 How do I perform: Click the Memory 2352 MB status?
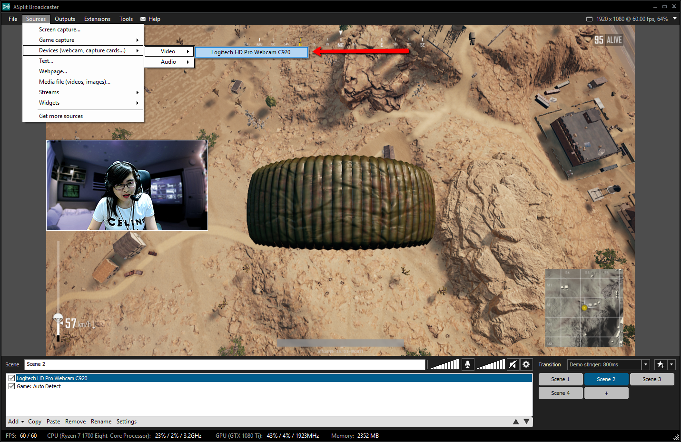[355, 436]
